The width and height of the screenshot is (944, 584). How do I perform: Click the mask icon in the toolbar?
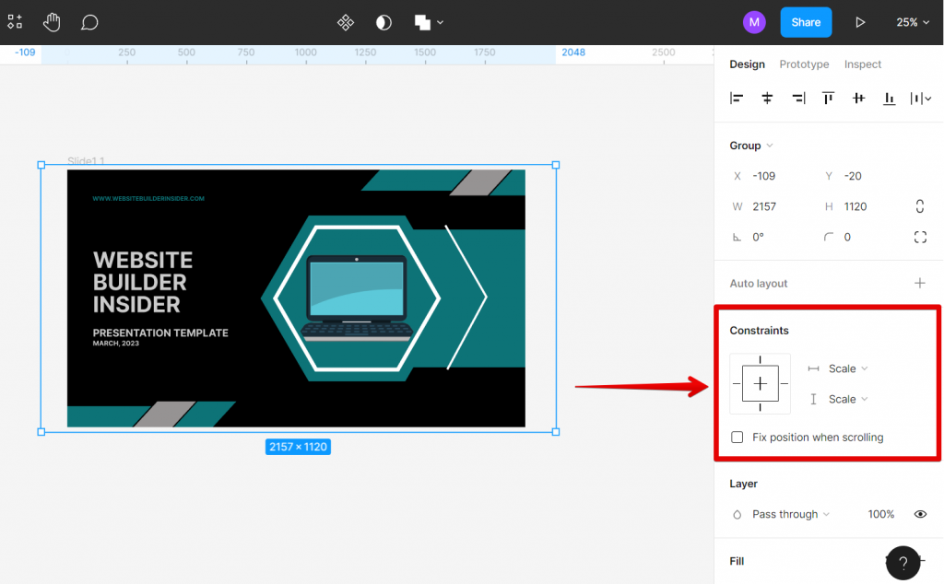point(383,22)
